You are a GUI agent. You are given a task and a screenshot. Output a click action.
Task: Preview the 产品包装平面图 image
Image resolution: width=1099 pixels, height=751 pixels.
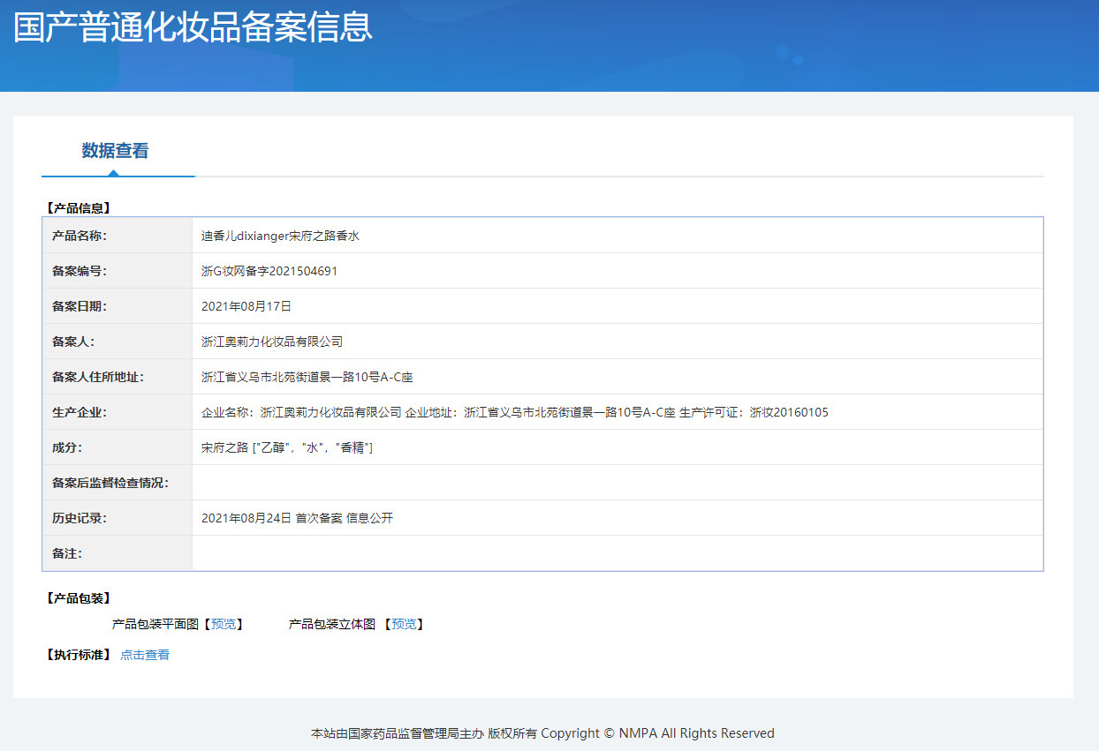click(224, 624)
